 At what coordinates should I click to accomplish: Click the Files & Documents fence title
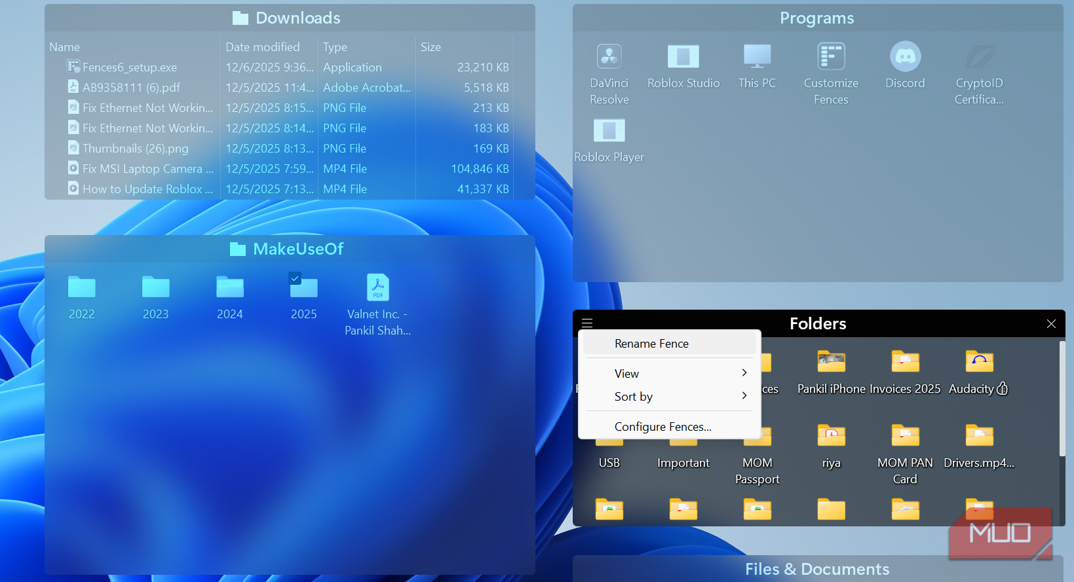tap(817, 569)
